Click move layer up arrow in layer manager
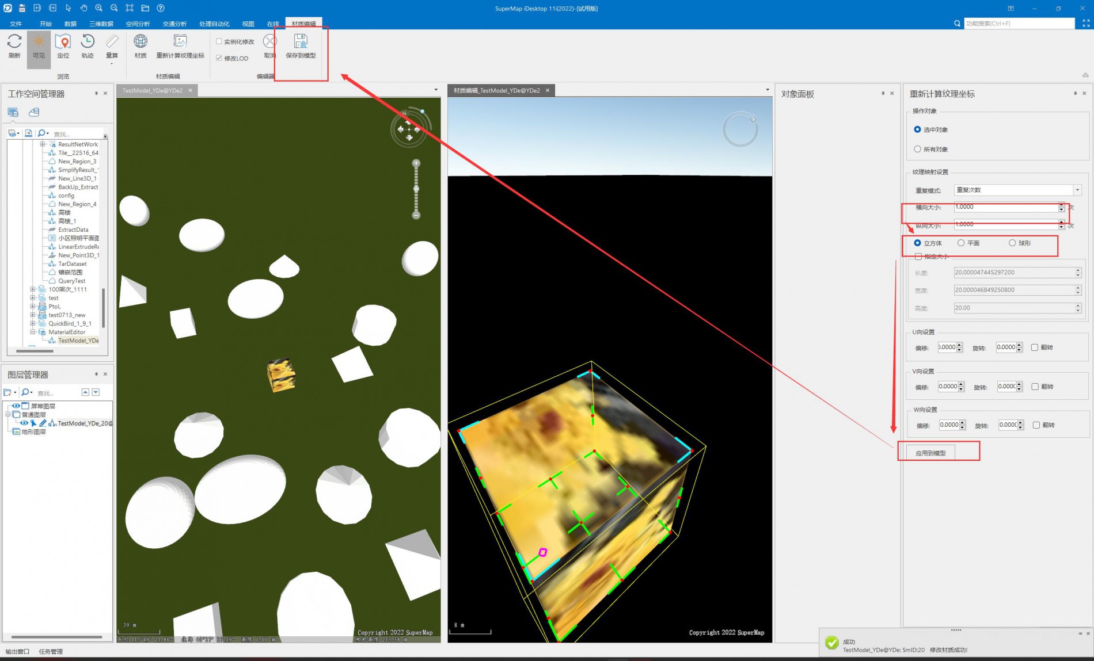Image resolution: width=1094 pixels, height=661 pixels. pos(85,392)
